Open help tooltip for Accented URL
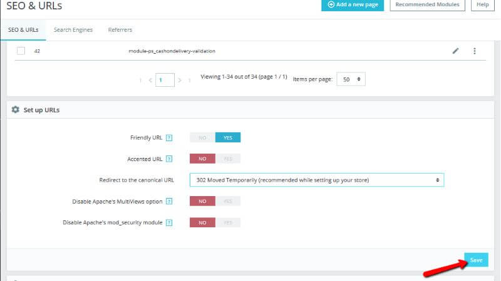This screenshot has width=501, height=281. click(169, 159)
